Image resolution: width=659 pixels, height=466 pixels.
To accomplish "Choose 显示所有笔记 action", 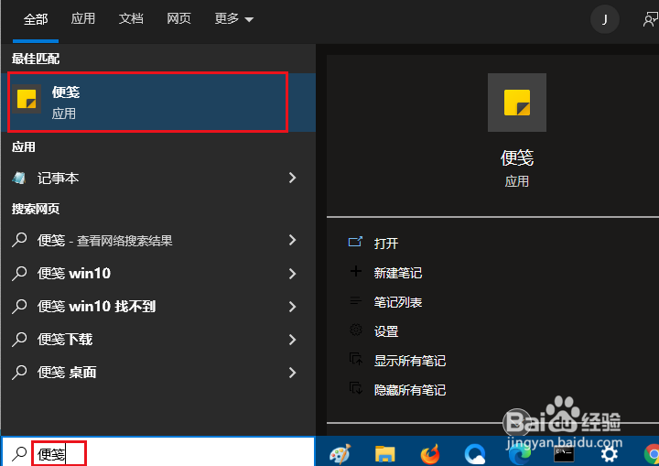I will (410, 361).
